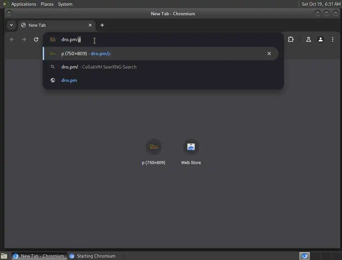Image resolution: width=342 pixels, height=260 pixels.
Task: Open the Web Store shortcut
Action: click(191, 152)
